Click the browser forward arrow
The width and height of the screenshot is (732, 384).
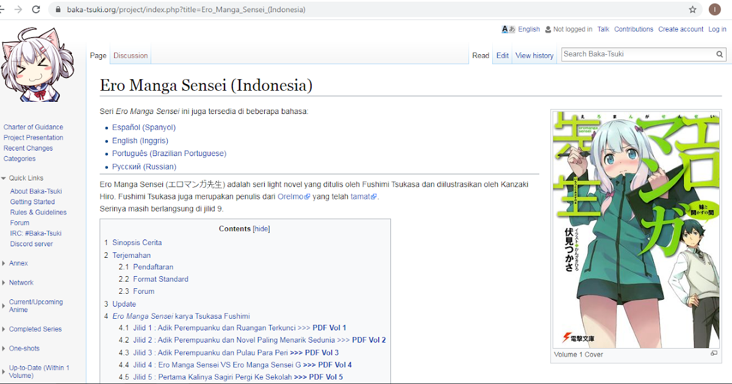18,10
